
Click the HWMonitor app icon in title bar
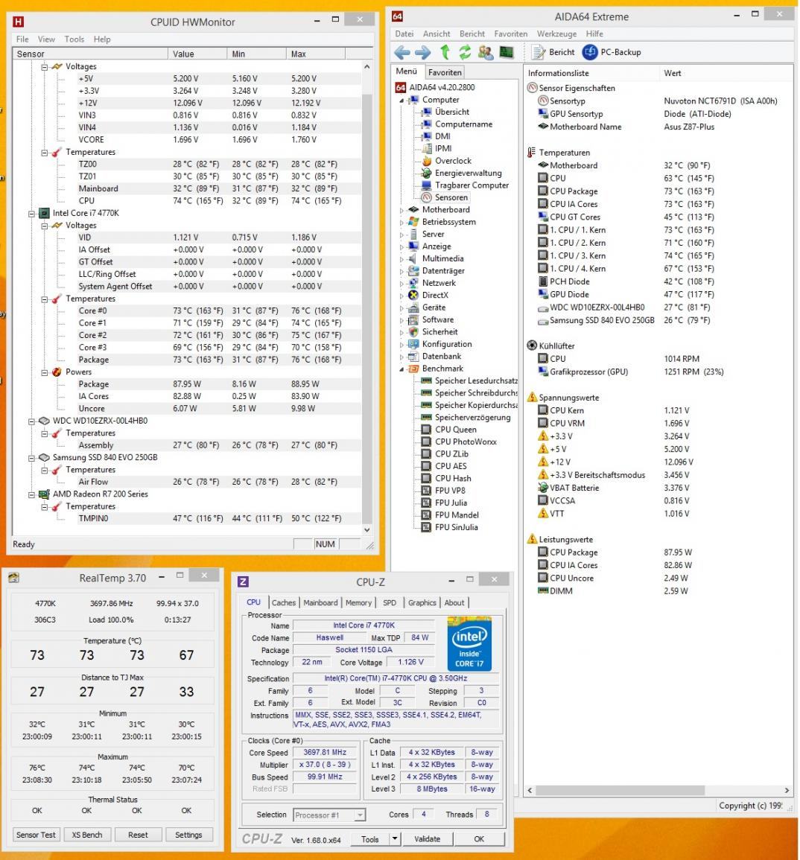[x=18, y=22]
